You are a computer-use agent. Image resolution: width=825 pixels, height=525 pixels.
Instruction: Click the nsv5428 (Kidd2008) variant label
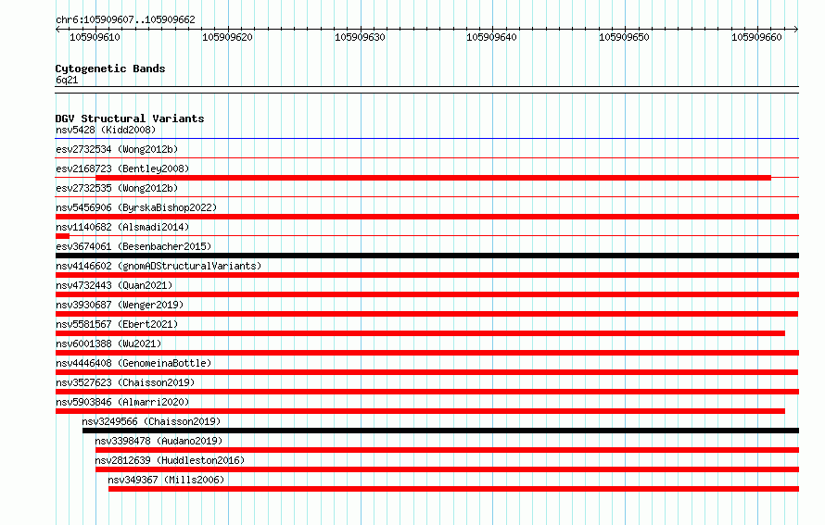[x=106, y=130]
